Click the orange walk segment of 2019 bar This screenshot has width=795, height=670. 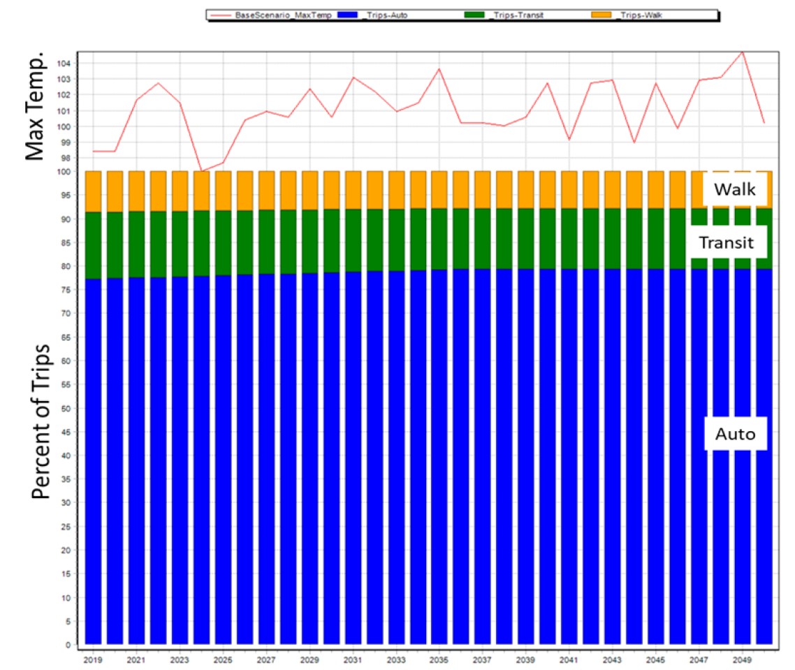pos(93,191)
